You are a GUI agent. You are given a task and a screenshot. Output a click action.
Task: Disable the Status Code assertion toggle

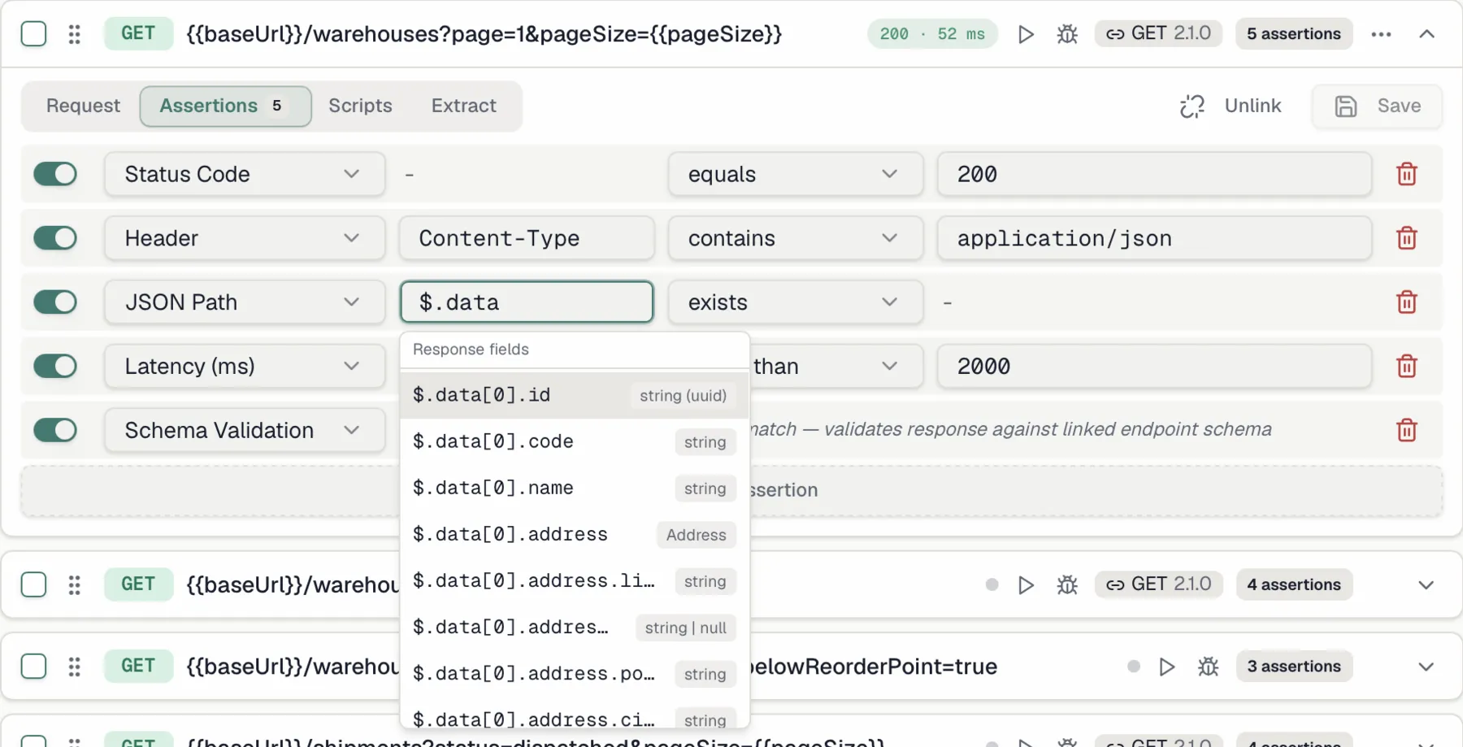55,174
